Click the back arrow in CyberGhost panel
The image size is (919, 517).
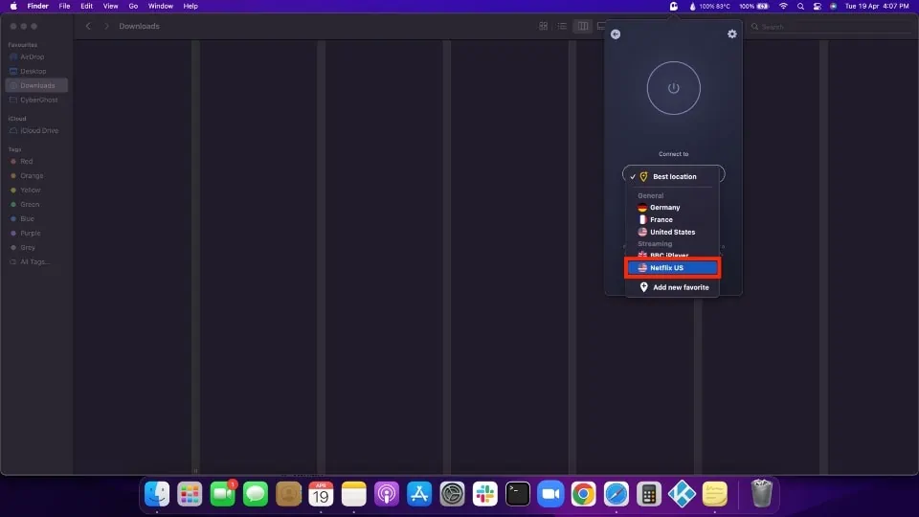(616, 34)
